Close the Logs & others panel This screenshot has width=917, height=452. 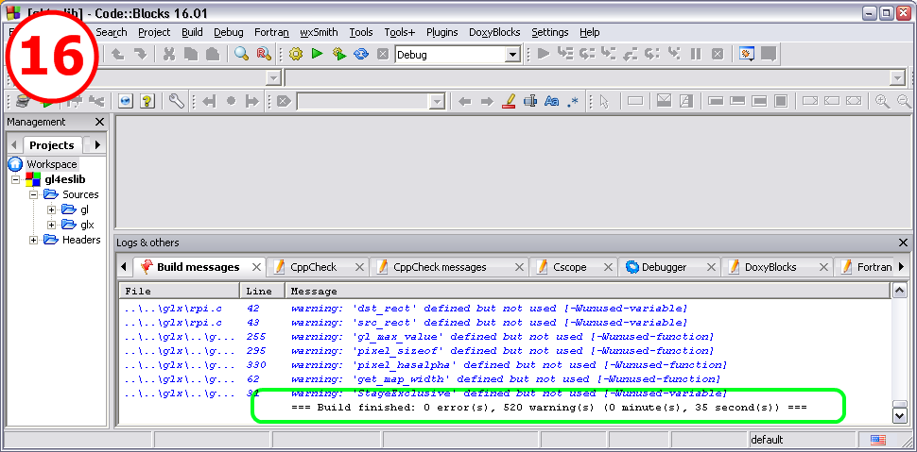pyautogui.click(x=904, y=243)
